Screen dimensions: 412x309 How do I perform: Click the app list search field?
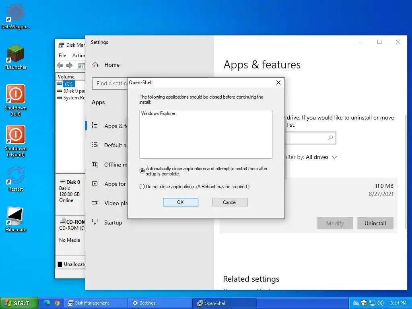[x=310, y=138]
